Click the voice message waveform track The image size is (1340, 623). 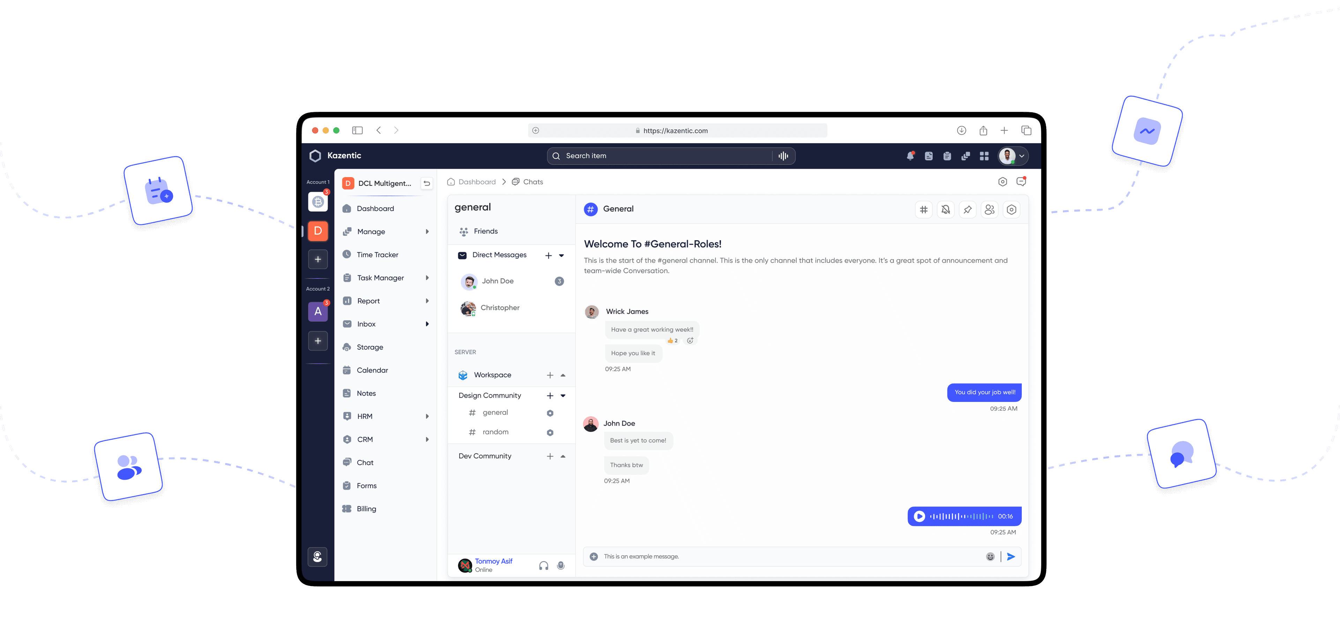[x=961, y=516]
